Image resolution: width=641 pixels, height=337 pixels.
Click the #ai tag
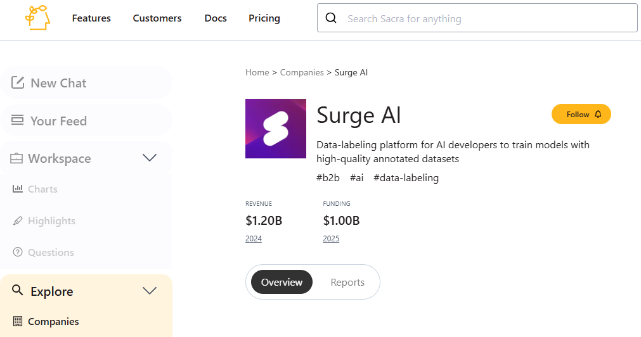356,178
